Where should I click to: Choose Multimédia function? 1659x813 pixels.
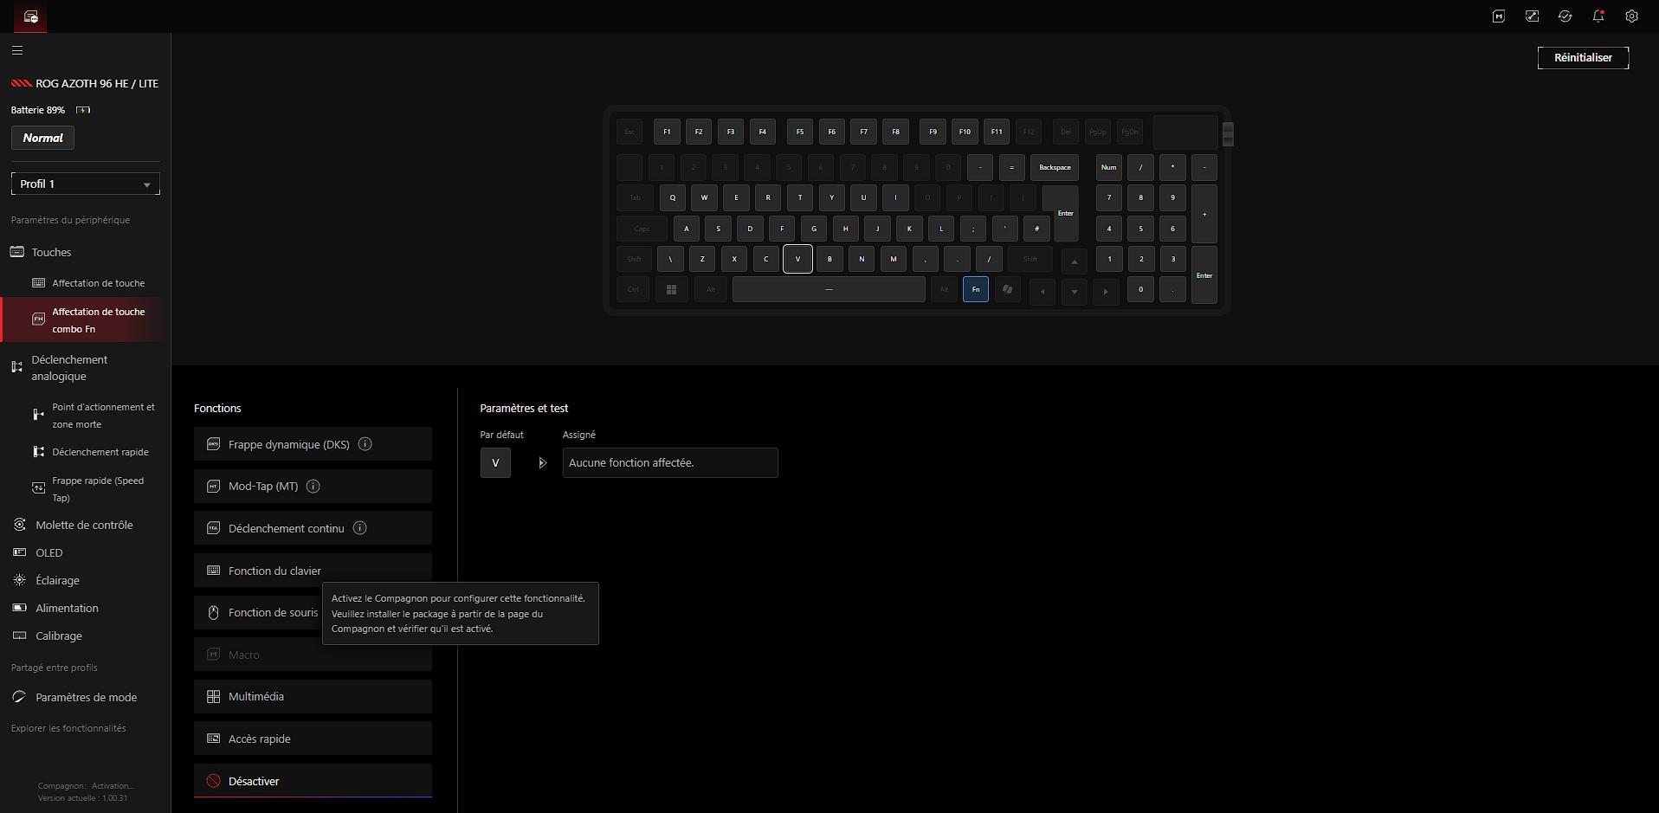point(313,697)
